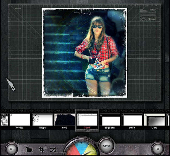Select the yellow borders segment on dial
Image resolution: width=170 pixels, height=156 pixels.
point(91,150)
